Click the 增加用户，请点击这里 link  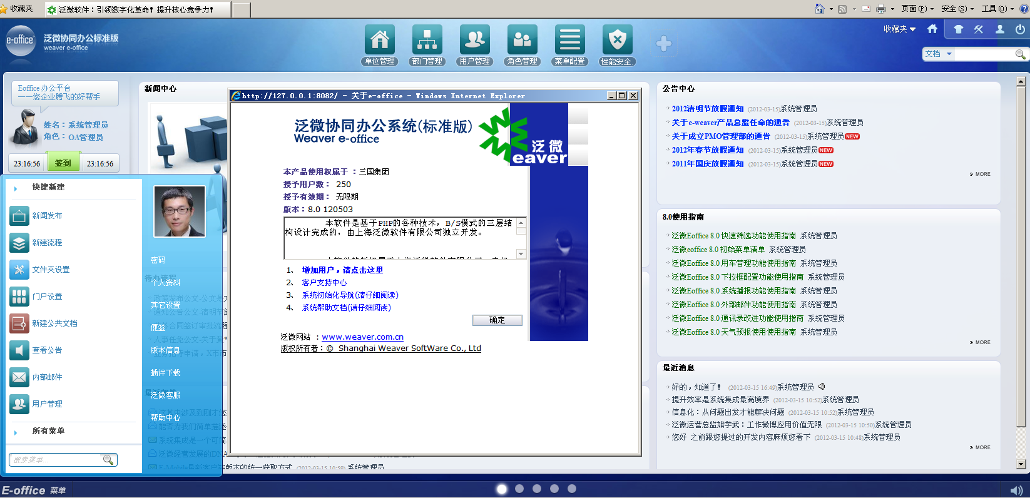pos(342,270)
